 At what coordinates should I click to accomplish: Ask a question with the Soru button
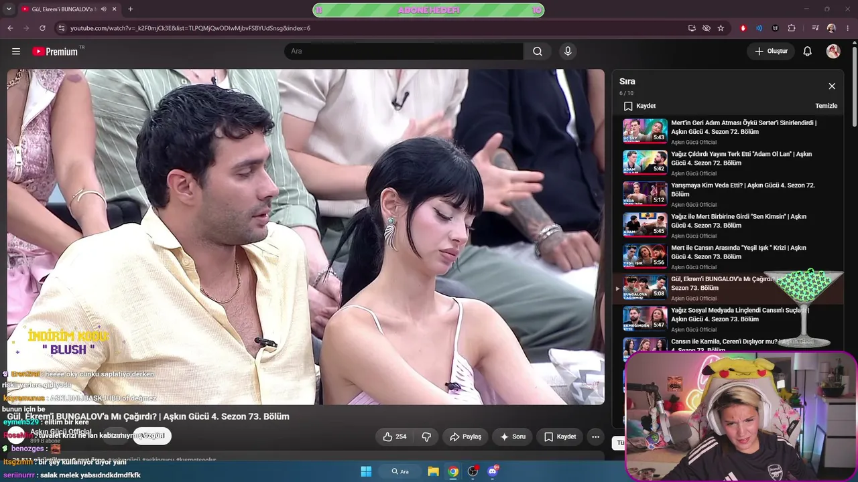click(513, 436)
